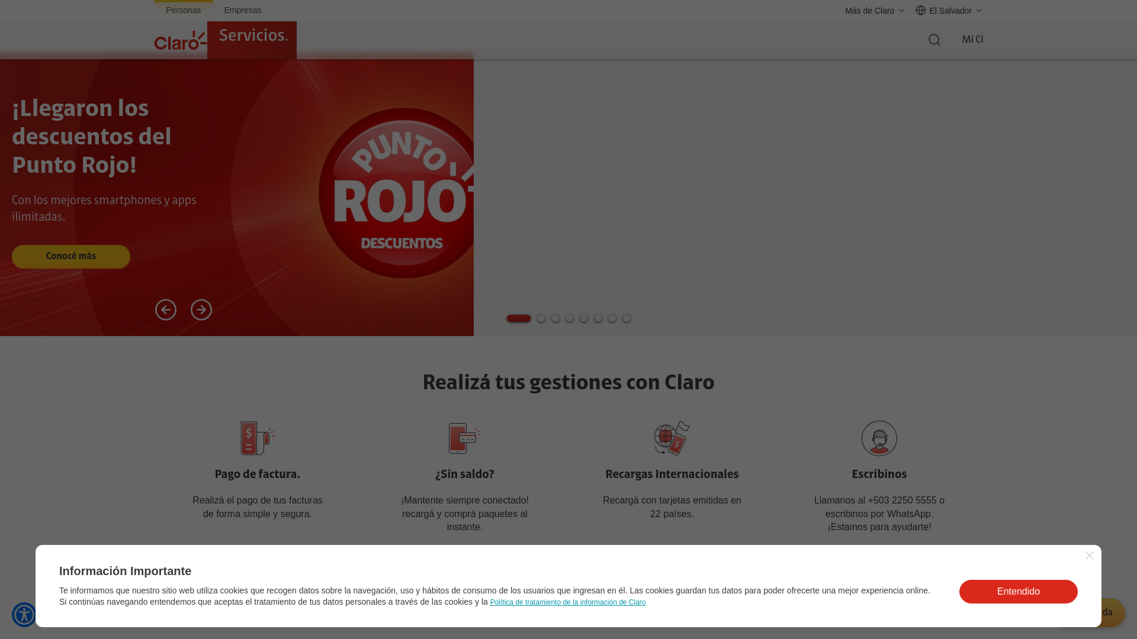Viewport: 1137px width, 639px height.
Task: Click the ¿Sin saldo? phone icon
Action: coord(465,438)
